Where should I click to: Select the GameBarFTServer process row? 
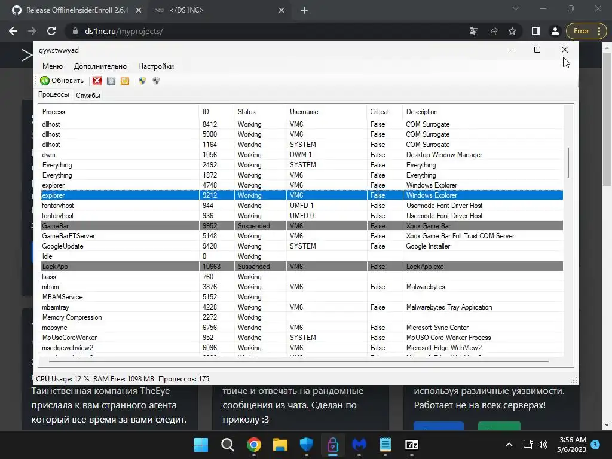302,235
